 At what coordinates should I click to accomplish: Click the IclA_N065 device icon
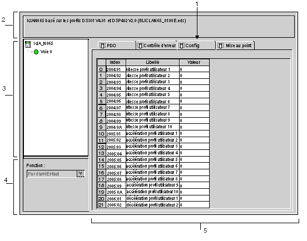[28, 44]
